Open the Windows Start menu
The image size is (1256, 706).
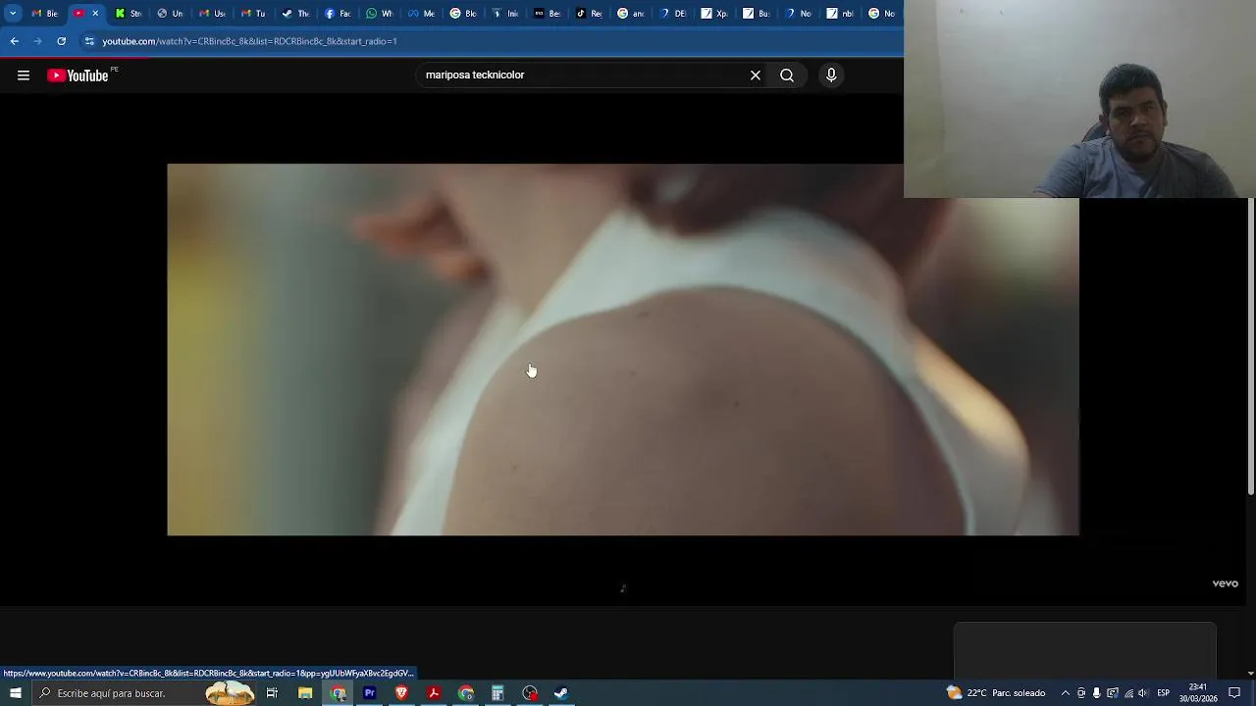[15, 693]
